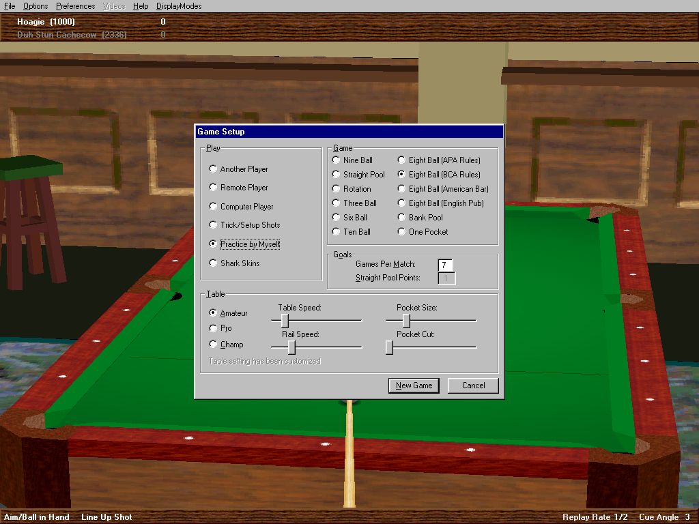Viewport: 699px width, 524px height.
Task: Select the Remote Player option
Action: [238, 188]
